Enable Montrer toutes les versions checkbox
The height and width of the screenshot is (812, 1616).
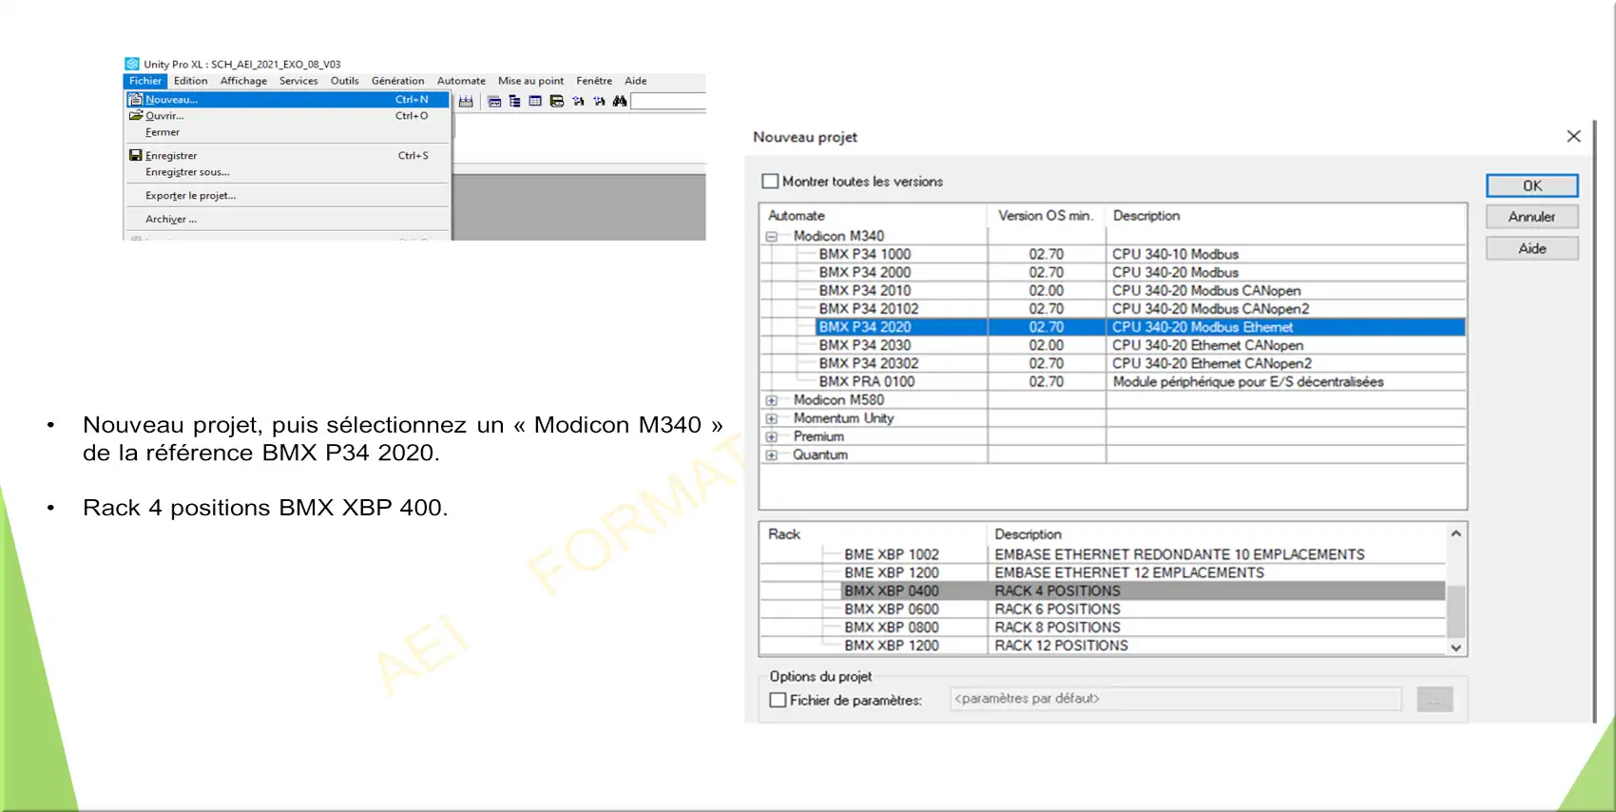tap(770, 181)
